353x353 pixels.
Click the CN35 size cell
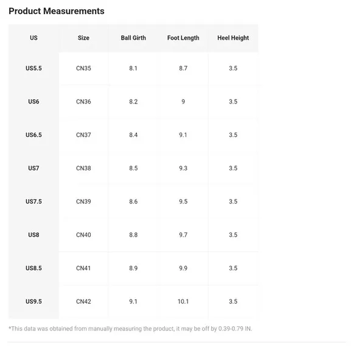coord(83,68)
